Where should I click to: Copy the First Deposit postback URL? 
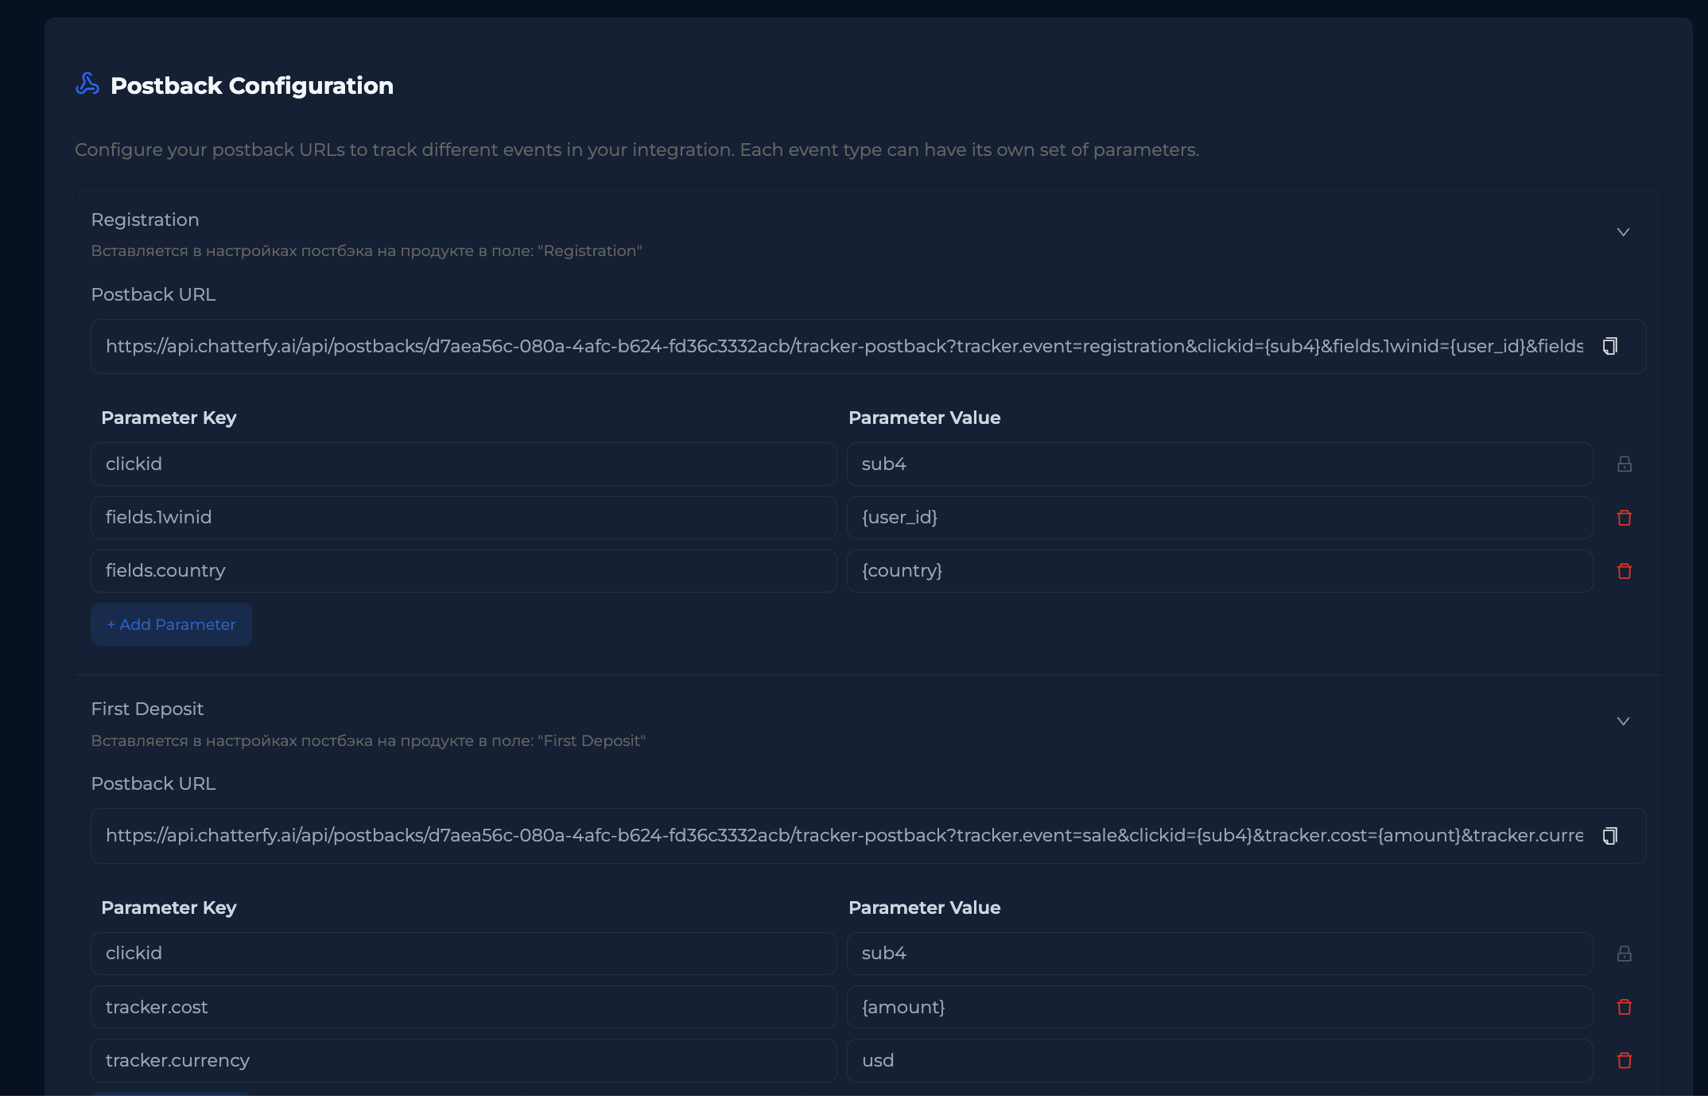(1609, 836)
